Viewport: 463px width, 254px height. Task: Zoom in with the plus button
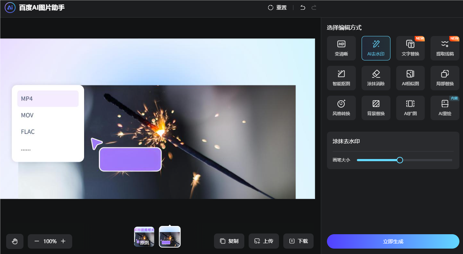[x=63, y=241]
